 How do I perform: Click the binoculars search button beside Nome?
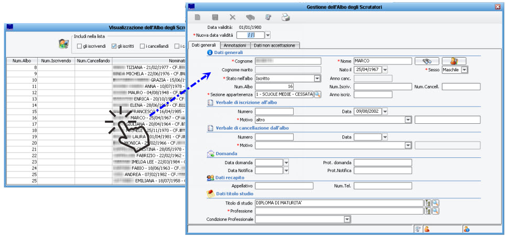426,61
